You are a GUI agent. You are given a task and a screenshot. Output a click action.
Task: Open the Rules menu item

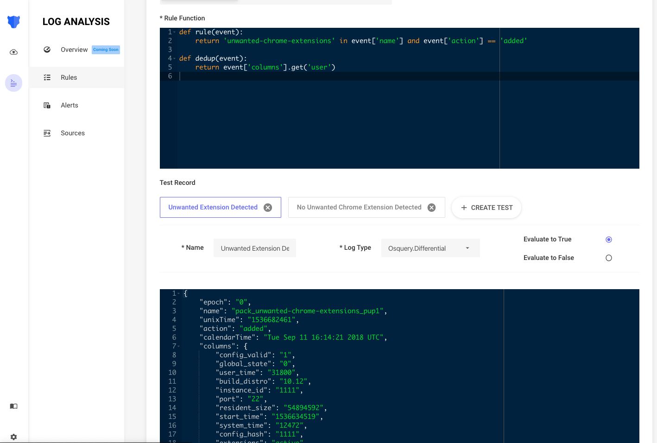[x=77, y=77]
